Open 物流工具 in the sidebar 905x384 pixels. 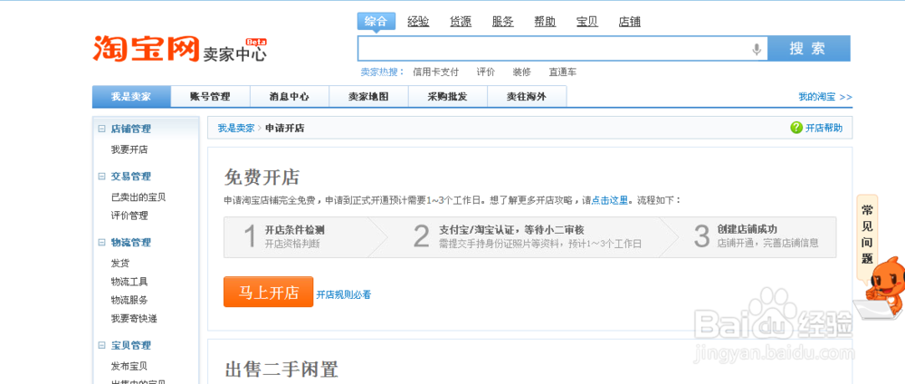[129, 282]
